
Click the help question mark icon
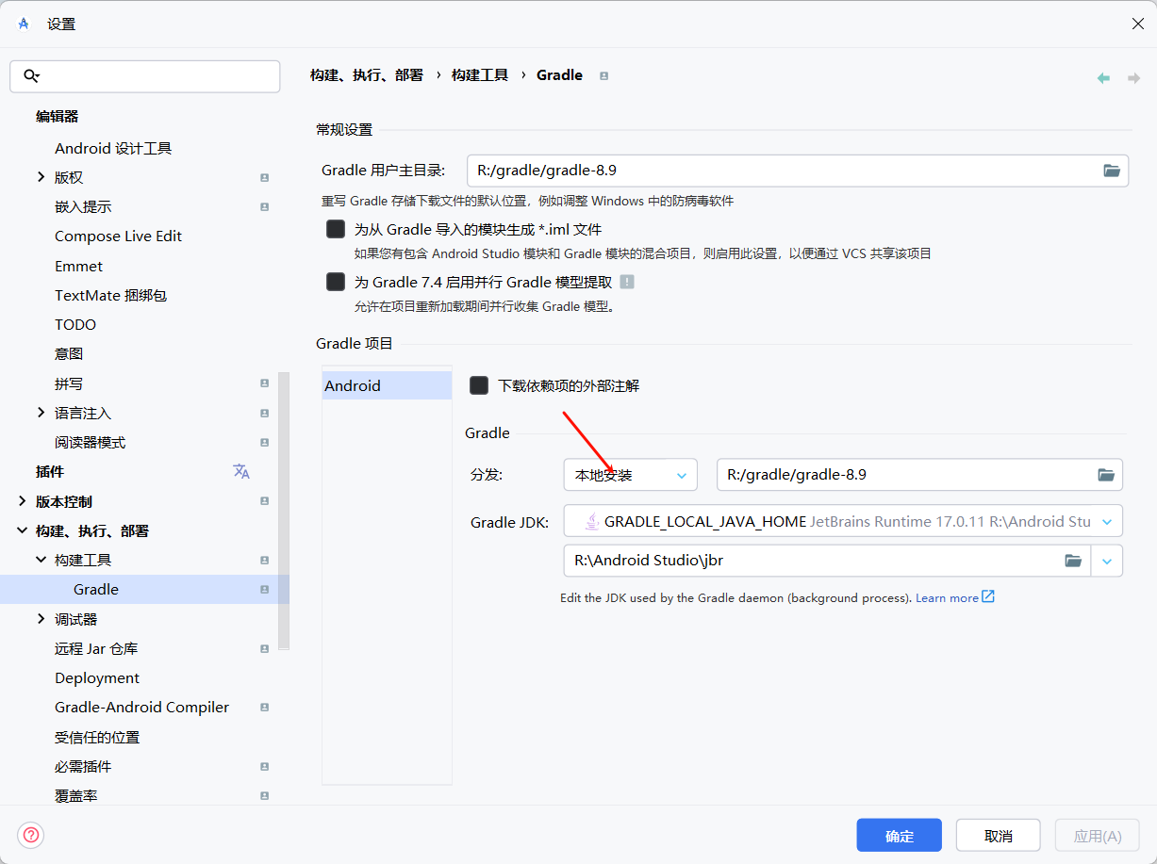(x=31, y=835)
